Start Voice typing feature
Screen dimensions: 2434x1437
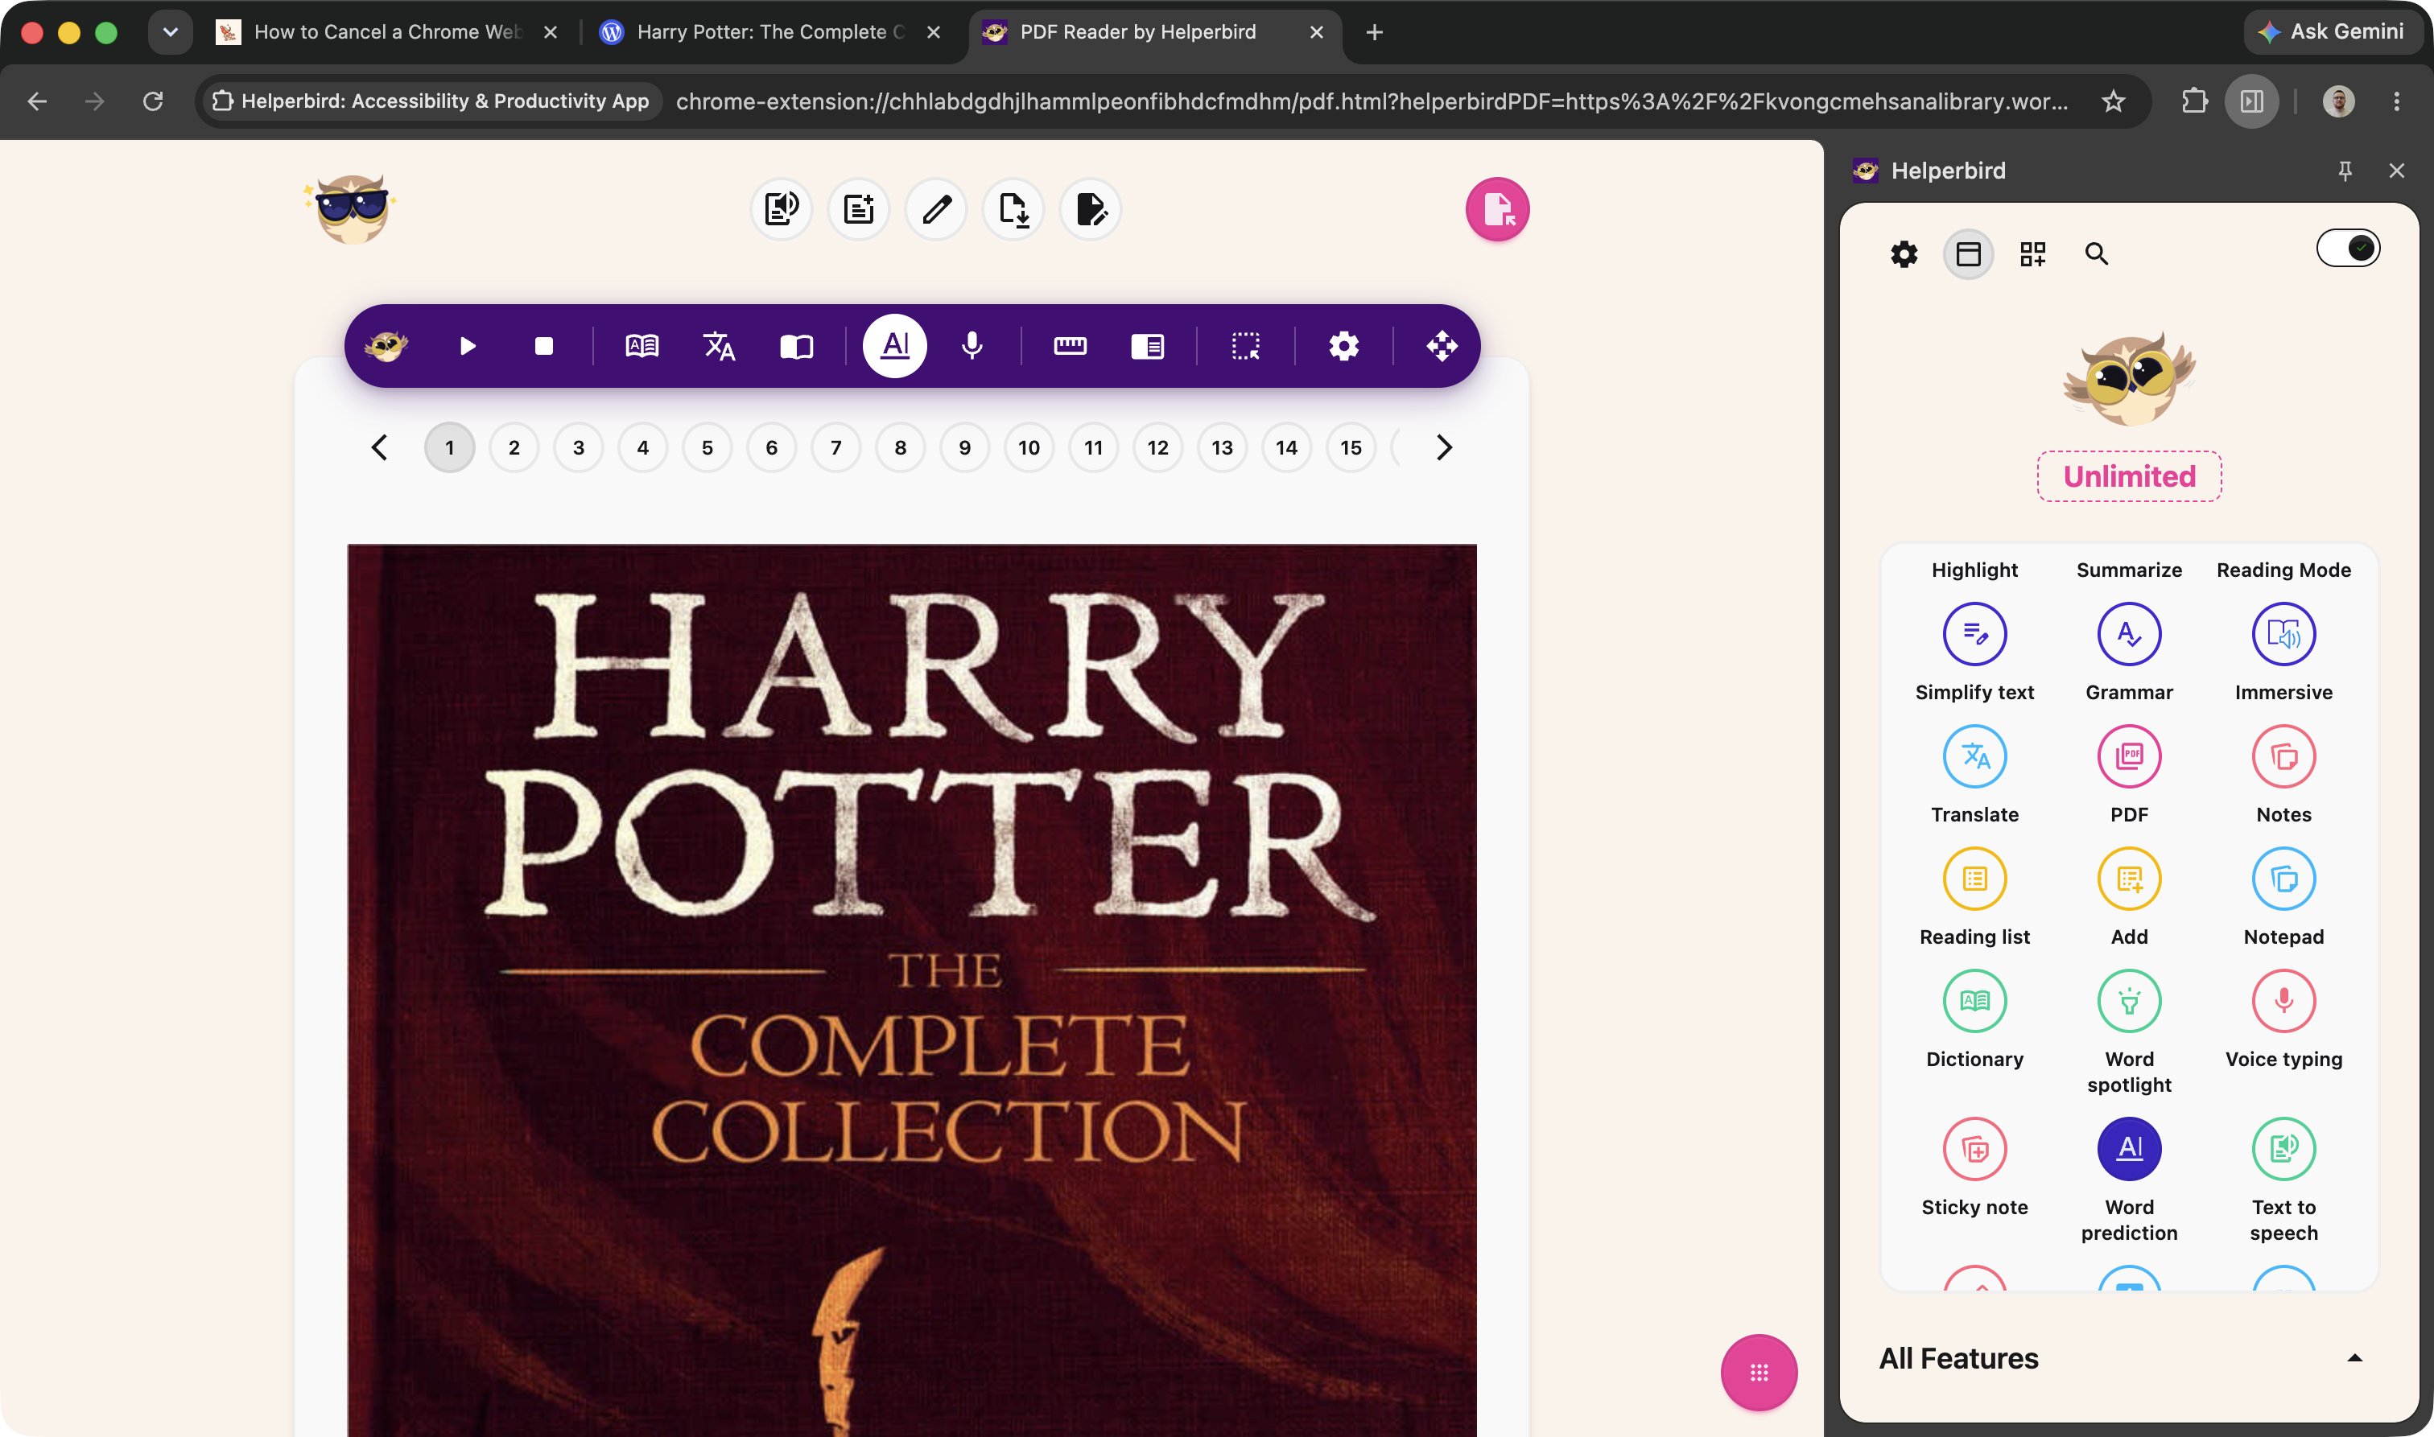coord(2283,1001)
